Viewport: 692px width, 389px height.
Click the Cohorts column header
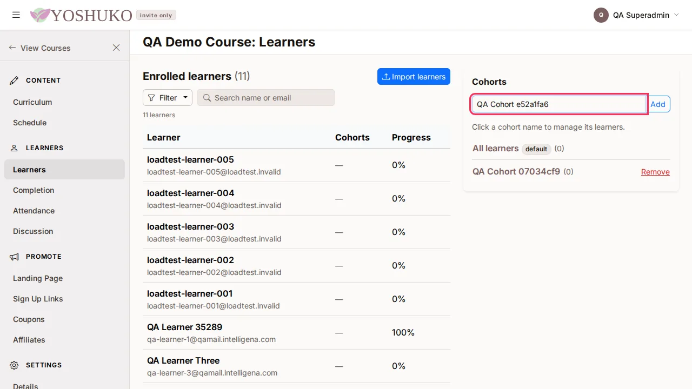(x=352, y=137)
